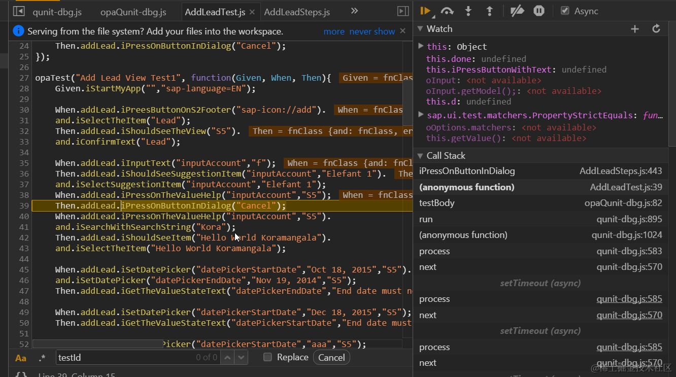Image resolution: width=676 pixels, height=377 pixels.
Task: Check the Replace checkbox
Action: click(x=268, y=357)
